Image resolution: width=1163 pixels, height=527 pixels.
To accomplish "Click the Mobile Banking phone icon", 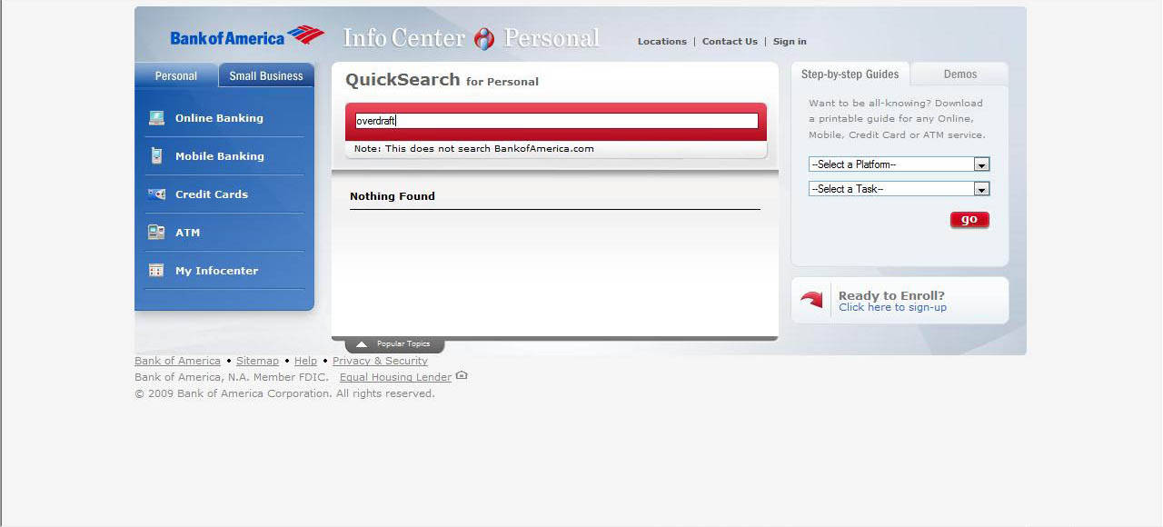I will point(156,156).
